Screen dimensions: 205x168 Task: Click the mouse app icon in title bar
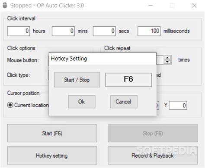[x=5, y=5]
